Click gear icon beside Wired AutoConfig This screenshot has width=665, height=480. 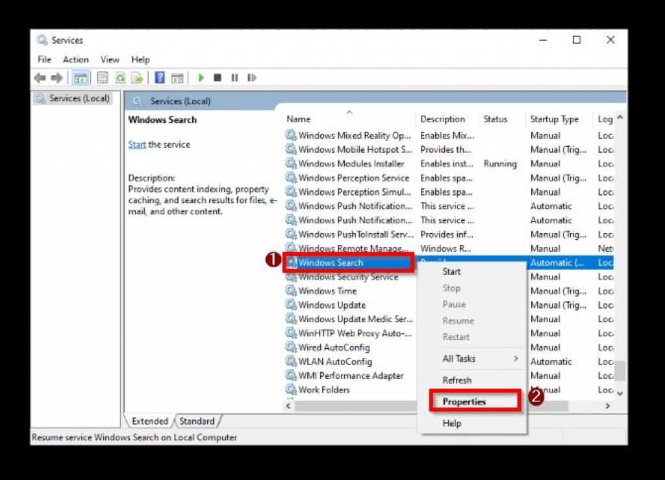click(x=290, y=347)
